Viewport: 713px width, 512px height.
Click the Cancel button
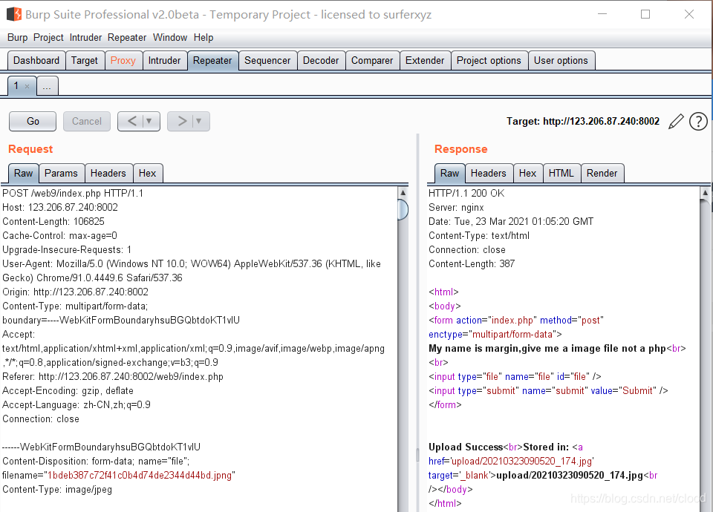pyautogui.click(x=87, y=121)
